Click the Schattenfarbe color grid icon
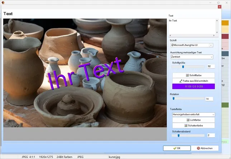The width and height of the screenshot is (231, 159). pyautogui.click(x=186, y=126)
